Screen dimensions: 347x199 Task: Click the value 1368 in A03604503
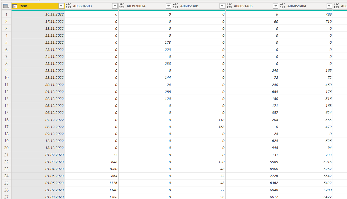[92, 197]
